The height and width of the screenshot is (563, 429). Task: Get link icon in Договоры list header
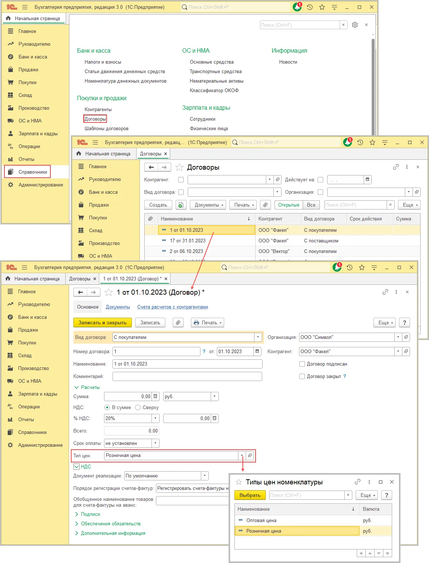[396, 167]
